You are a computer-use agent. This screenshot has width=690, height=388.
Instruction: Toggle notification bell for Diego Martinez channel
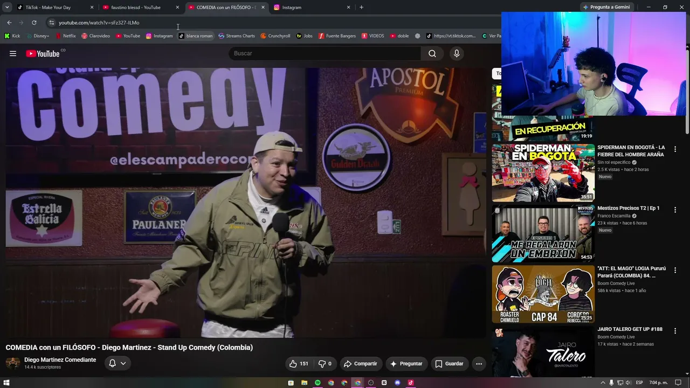pyautogui.click(x=112, y=363)
